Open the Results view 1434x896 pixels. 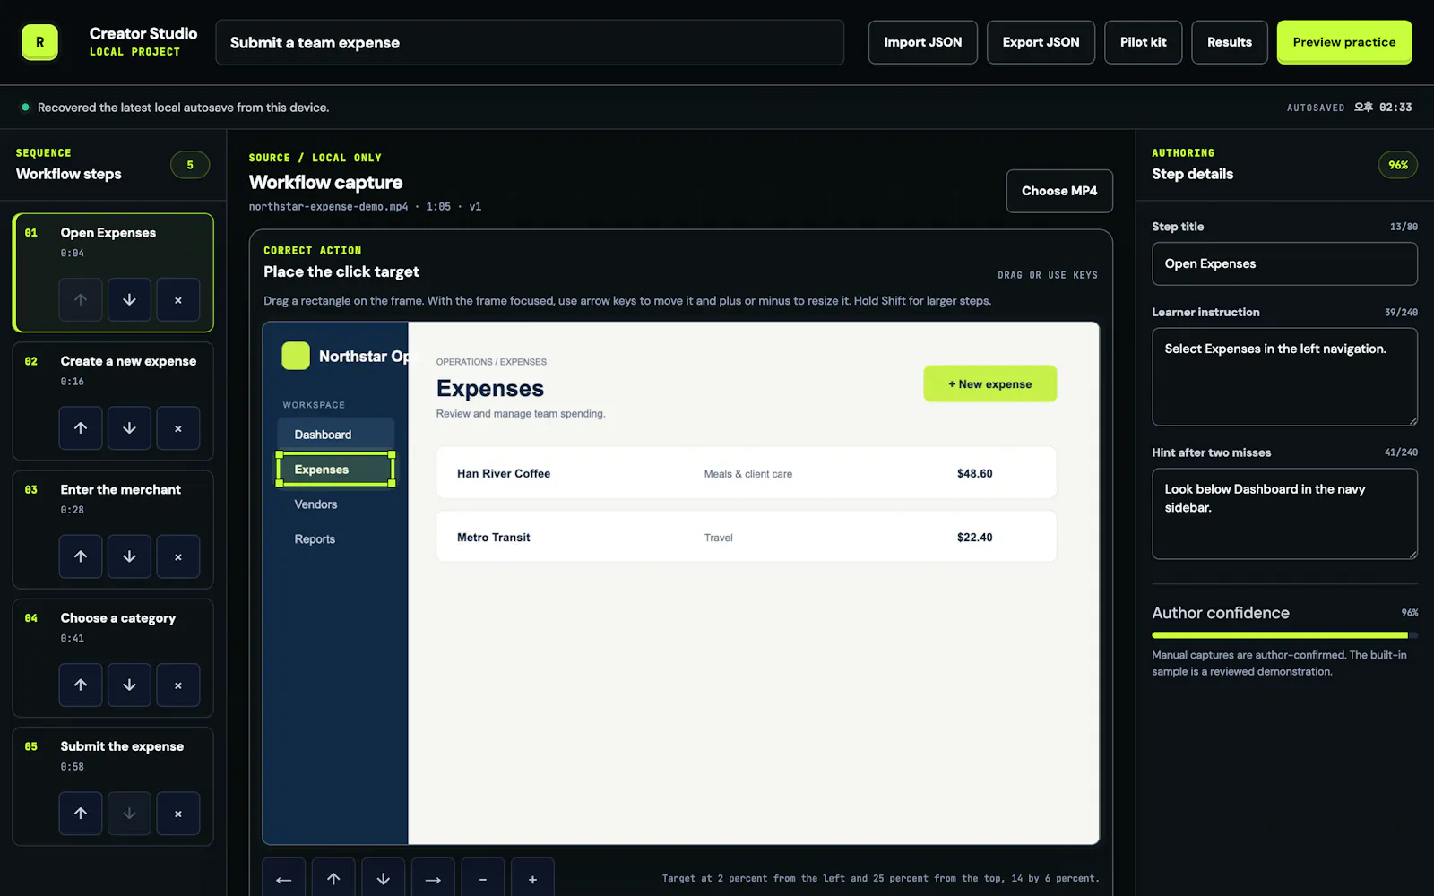click(1230, 42)
